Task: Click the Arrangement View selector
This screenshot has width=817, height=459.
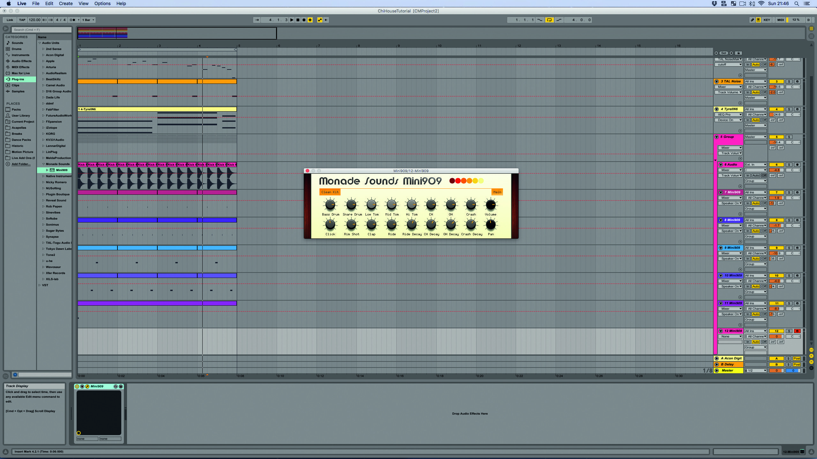Action: click(x=811, y=29)
